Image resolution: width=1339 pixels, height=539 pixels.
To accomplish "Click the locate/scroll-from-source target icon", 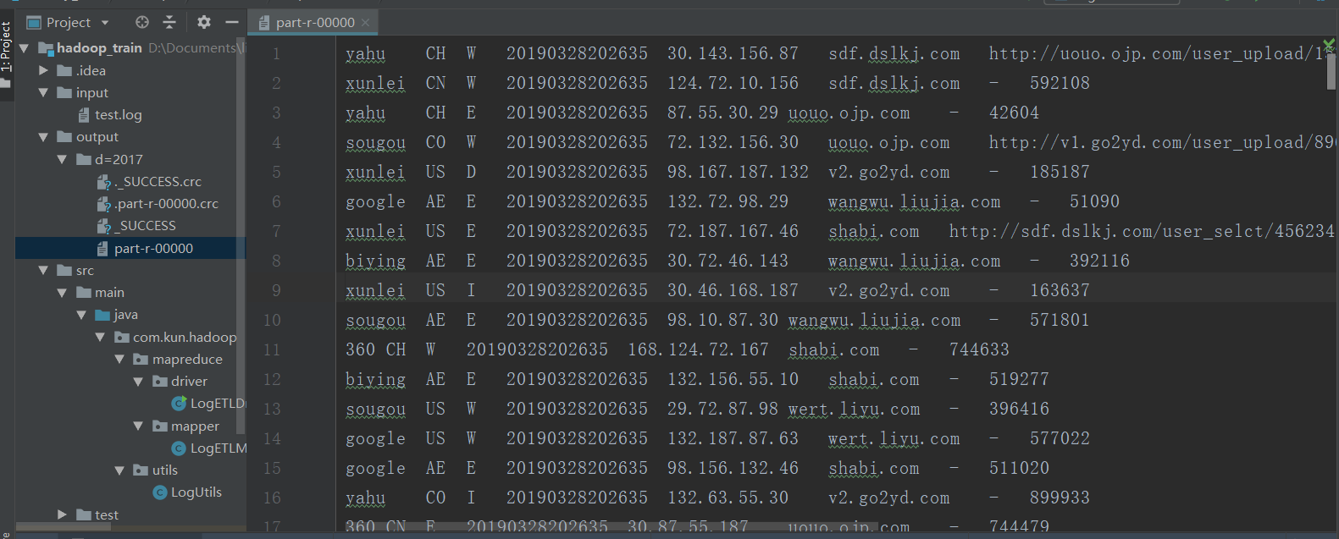I will (x=142, y=22).
